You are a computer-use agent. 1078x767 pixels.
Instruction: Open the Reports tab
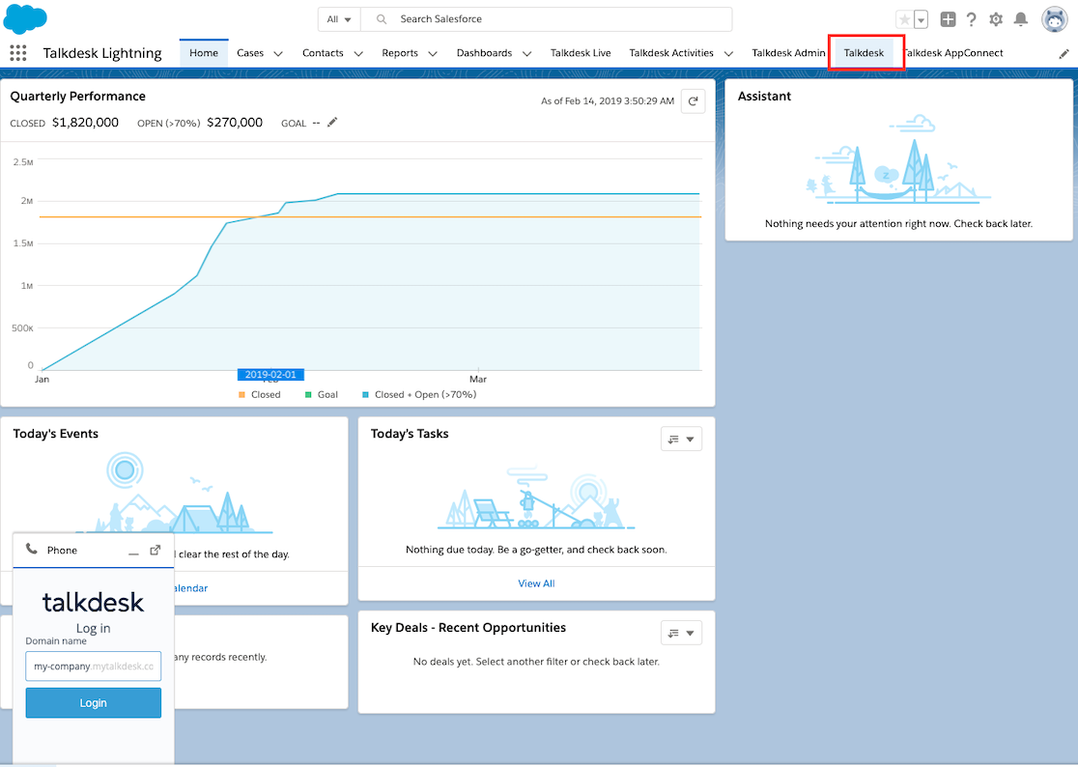[x=400, y=53]
